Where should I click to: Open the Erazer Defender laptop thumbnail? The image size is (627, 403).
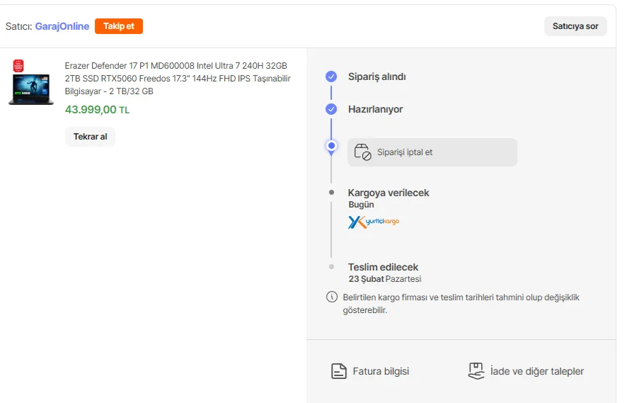click(31, 82)
